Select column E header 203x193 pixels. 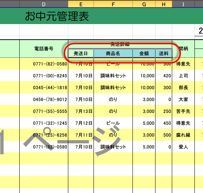[81, 4]
